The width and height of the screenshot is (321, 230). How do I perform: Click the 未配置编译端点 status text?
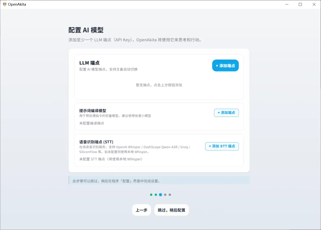tap(92, 123)
